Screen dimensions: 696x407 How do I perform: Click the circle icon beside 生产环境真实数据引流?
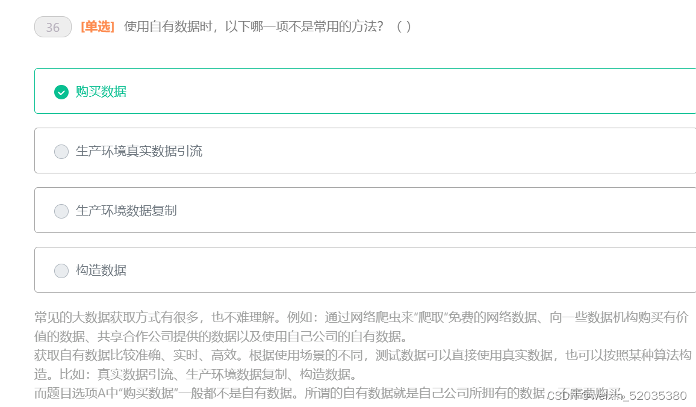(61, 151)
